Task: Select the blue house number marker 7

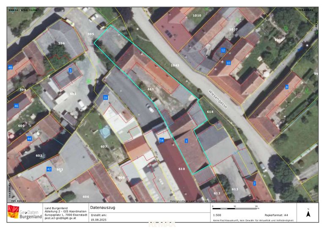Action: 254,183
